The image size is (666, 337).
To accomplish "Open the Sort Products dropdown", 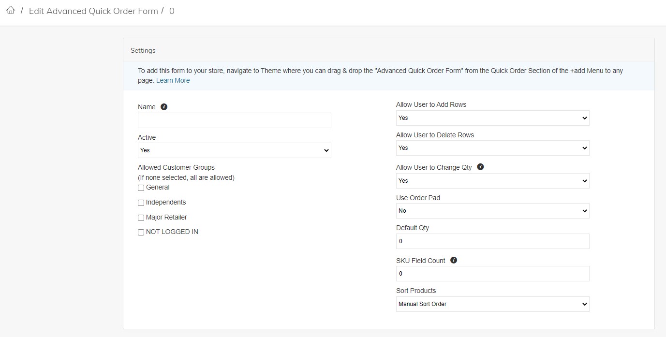I will tap(492, 304).
